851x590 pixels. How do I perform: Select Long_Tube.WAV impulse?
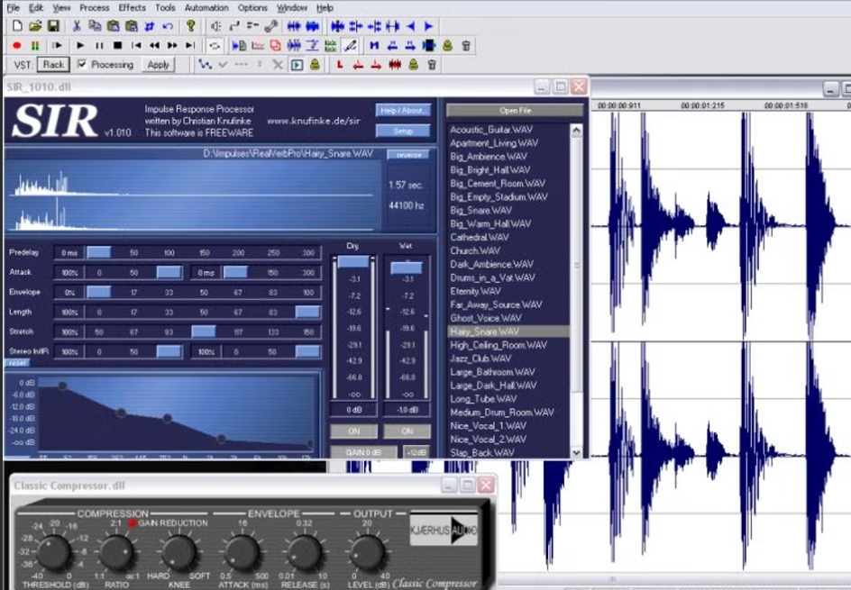tap(483, 398)
